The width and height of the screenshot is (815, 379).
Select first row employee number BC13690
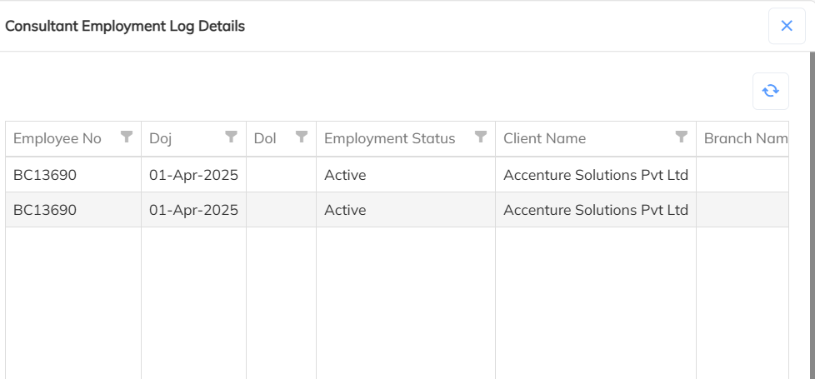click(45, 175)
